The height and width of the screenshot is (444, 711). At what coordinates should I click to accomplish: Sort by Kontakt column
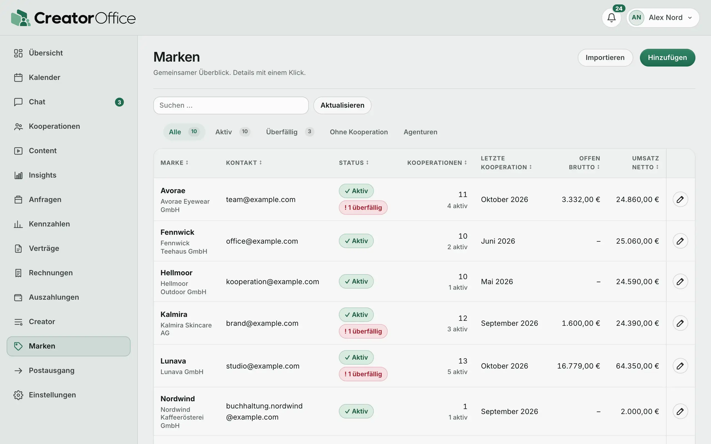click(244, 163)
